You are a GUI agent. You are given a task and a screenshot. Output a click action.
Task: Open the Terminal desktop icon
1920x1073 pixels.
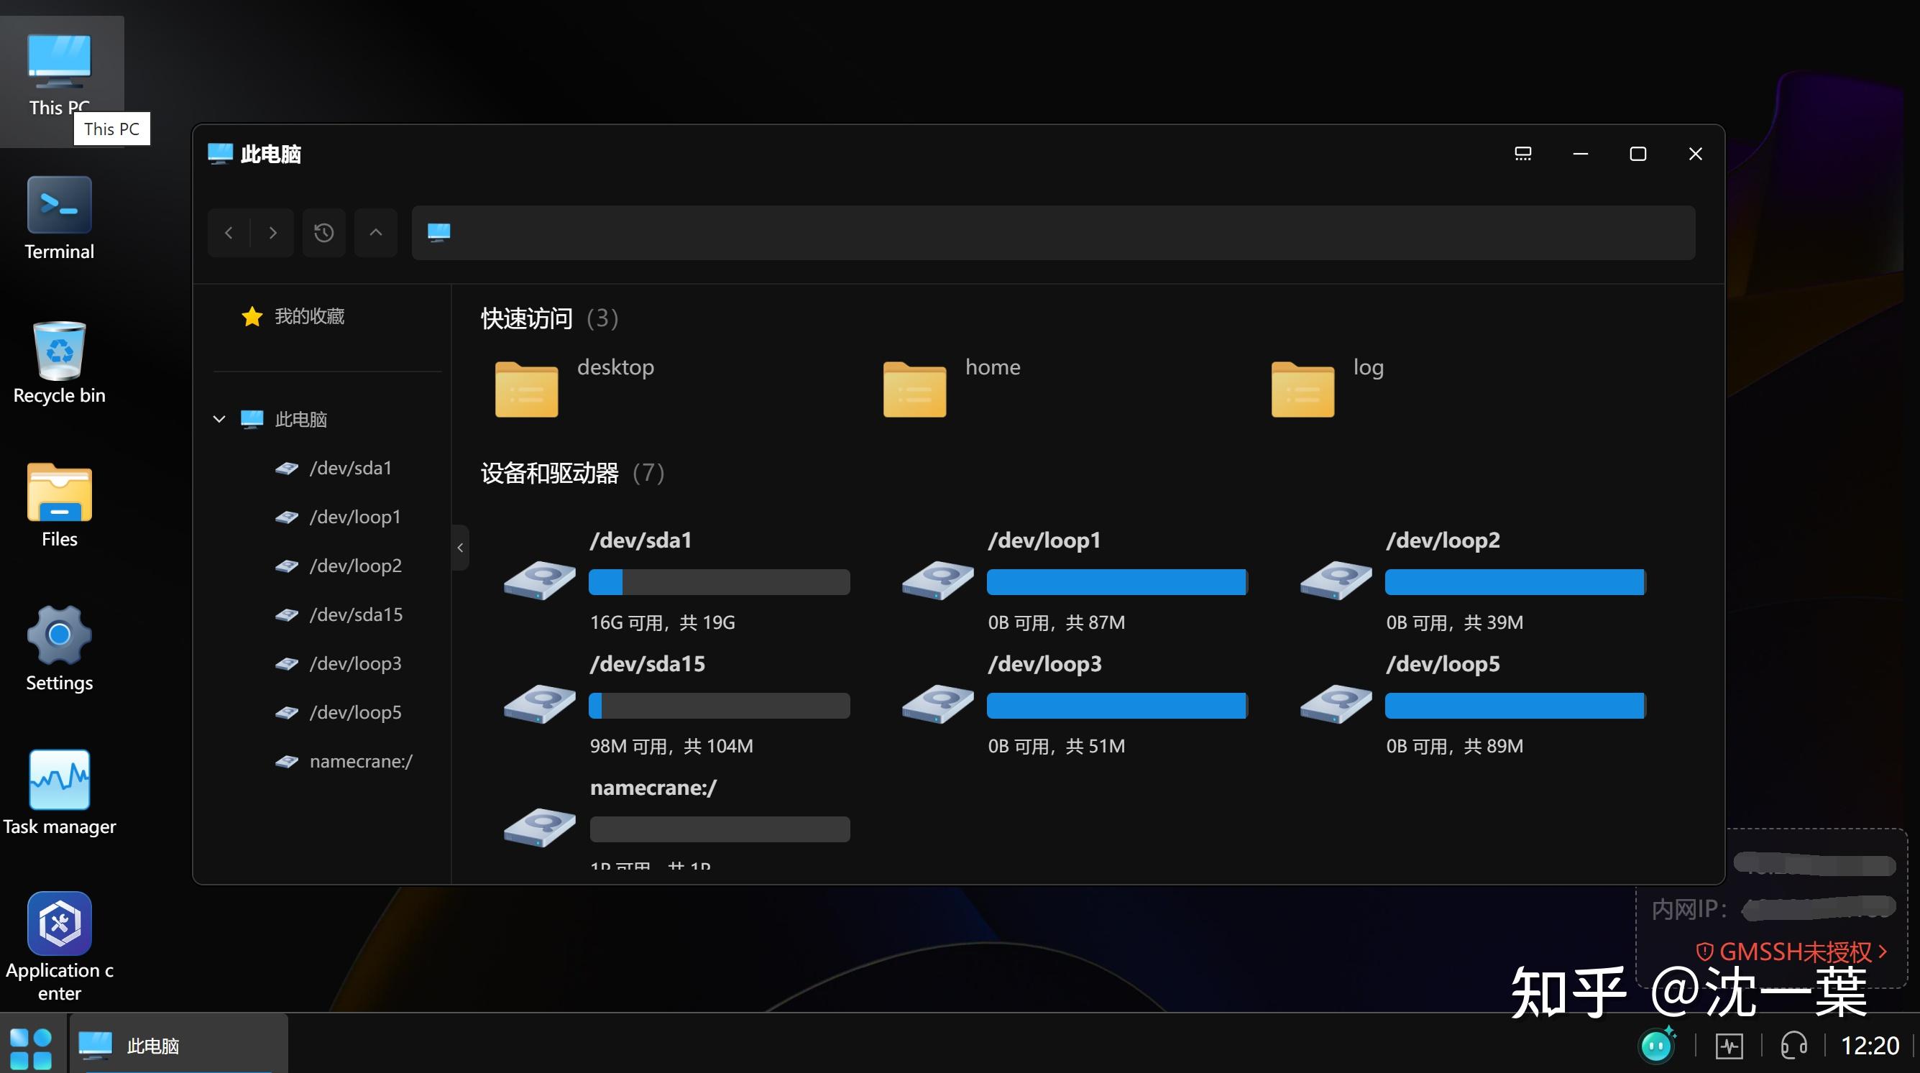[x=59, y=206]
